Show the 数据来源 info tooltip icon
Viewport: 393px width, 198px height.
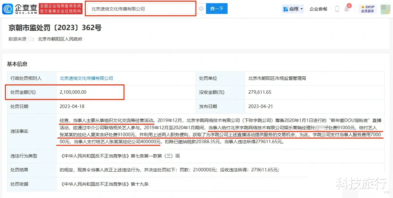pyautogui.click(x=30, y=39)
